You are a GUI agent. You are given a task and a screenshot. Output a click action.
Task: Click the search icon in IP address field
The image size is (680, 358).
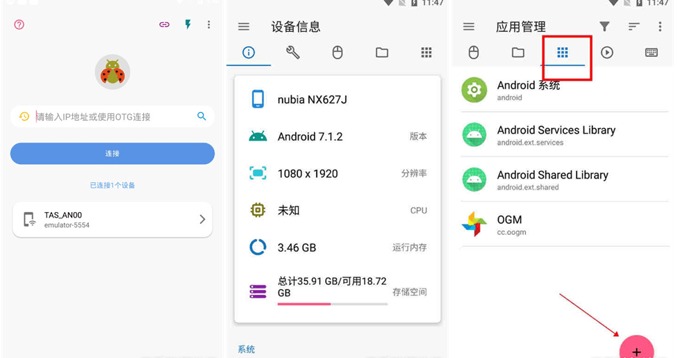pos(201,116)
